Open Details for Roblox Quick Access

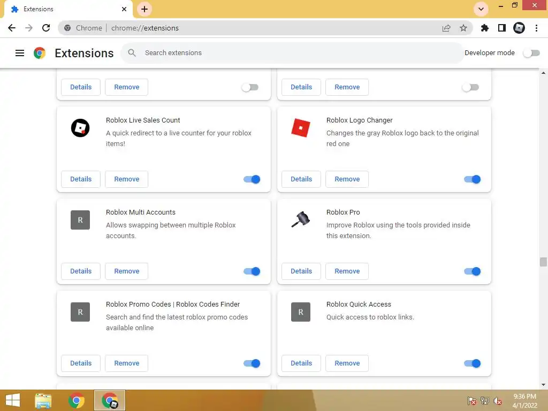(x=301, y=363)
